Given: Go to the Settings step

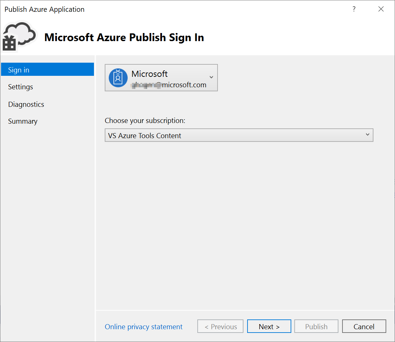Looking at the screenshot, I should tap(21, 87).
